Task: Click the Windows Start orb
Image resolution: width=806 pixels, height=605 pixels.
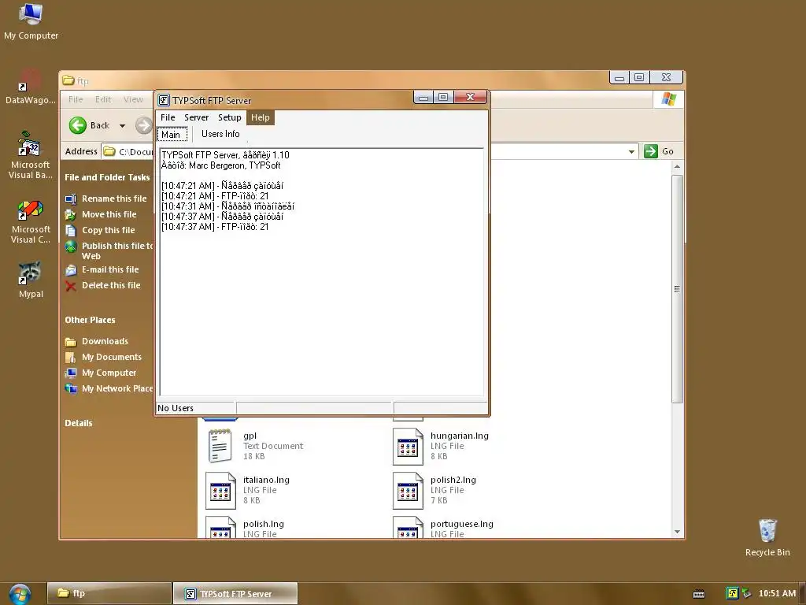Action: coord(20,594)
